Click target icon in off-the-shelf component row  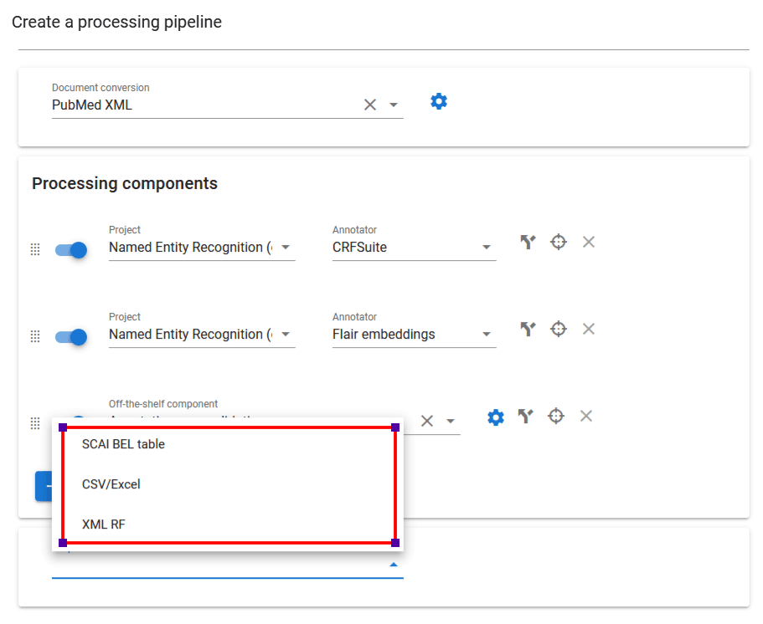click(556, 416)
